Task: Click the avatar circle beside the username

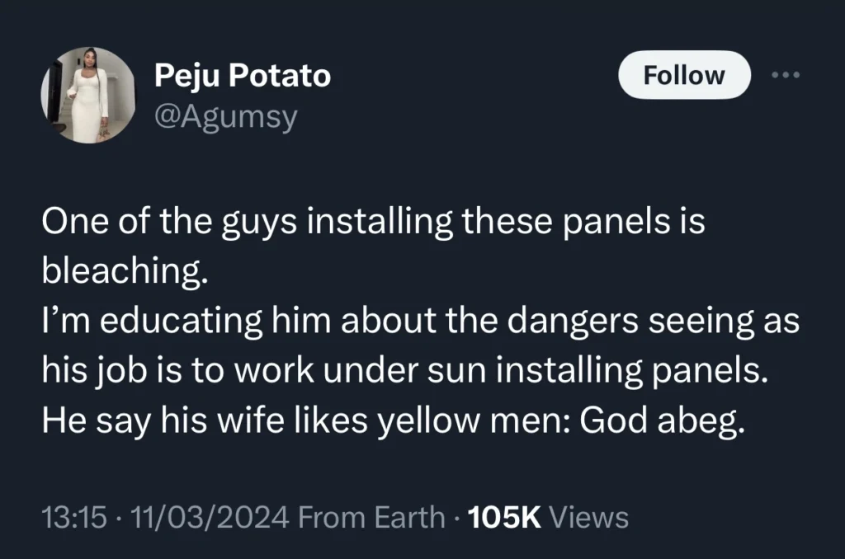Action: tap(87, 95)
